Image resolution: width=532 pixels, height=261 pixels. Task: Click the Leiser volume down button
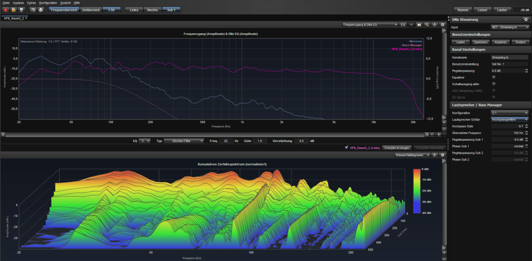[x=483, y=10]
